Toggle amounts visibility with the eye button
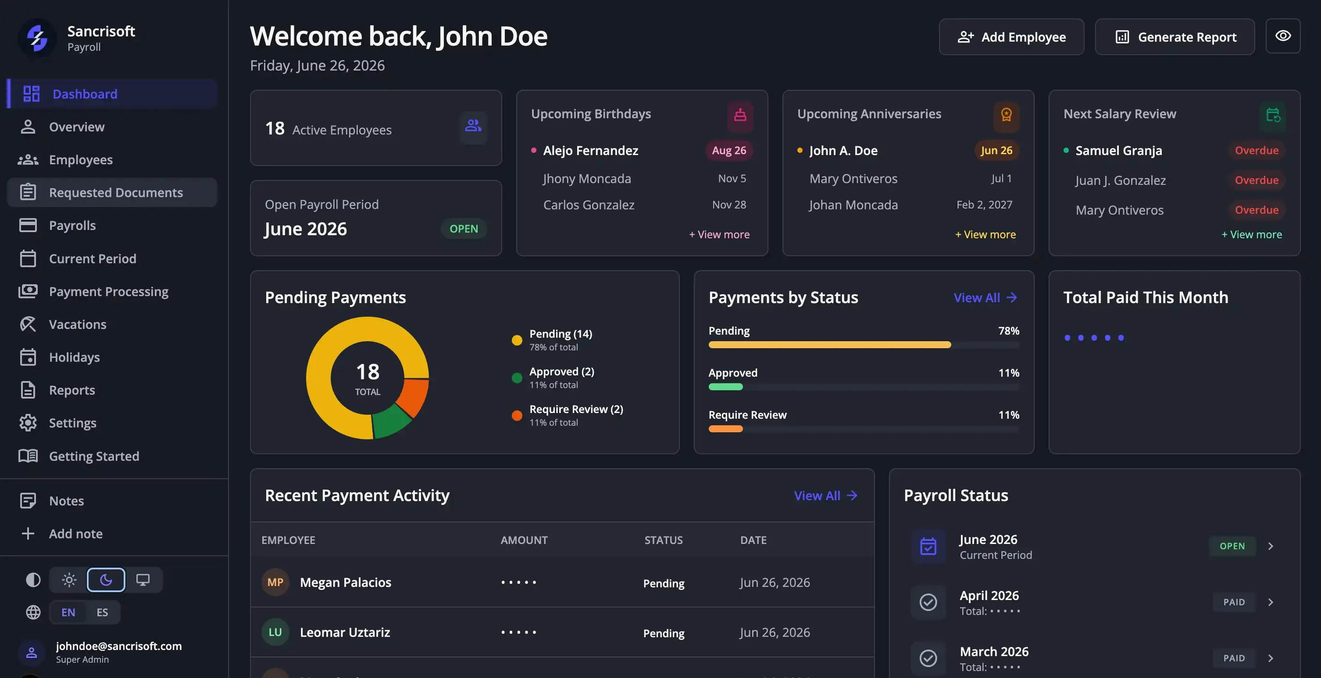 tap(1283, 36)
